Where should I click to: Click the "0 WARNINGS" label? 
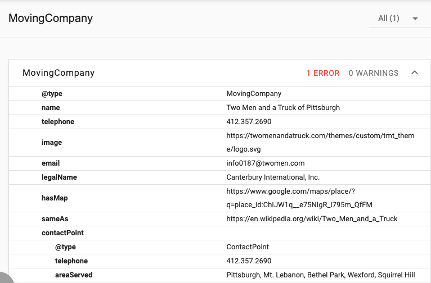(374, 73)
